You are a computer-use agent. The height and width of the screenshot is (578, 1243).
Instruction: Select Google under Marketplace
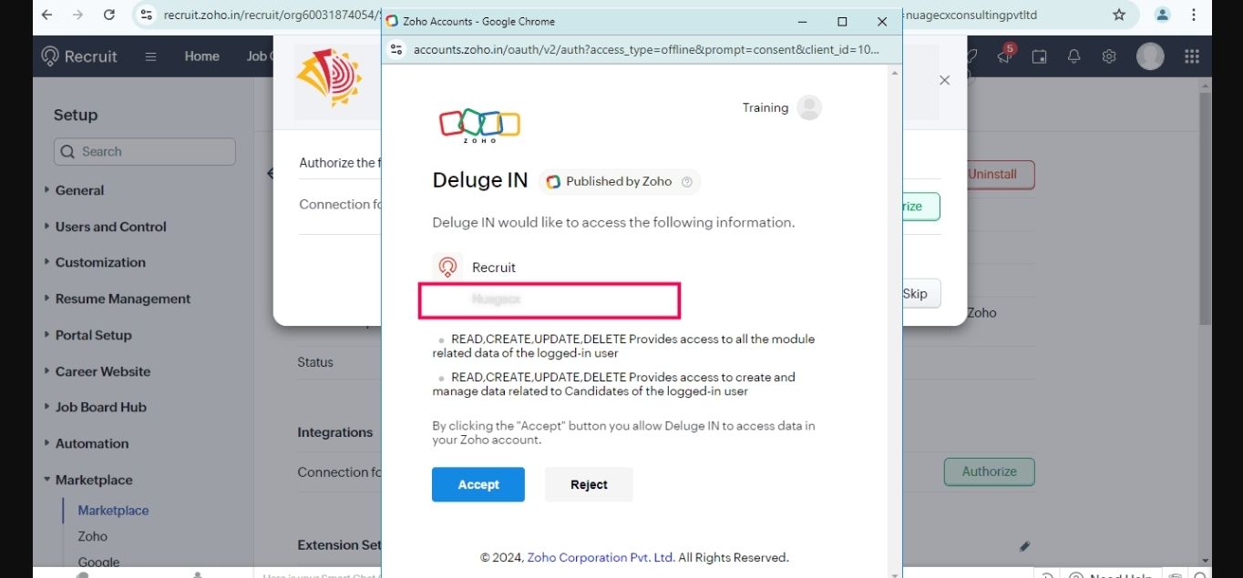[x=98, y=563]
